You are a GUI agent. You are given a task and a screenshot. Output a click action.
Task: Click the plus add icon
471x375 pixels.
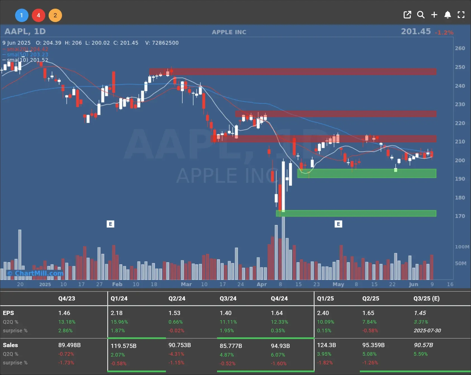pyautogui.click(x=434, y=15)
